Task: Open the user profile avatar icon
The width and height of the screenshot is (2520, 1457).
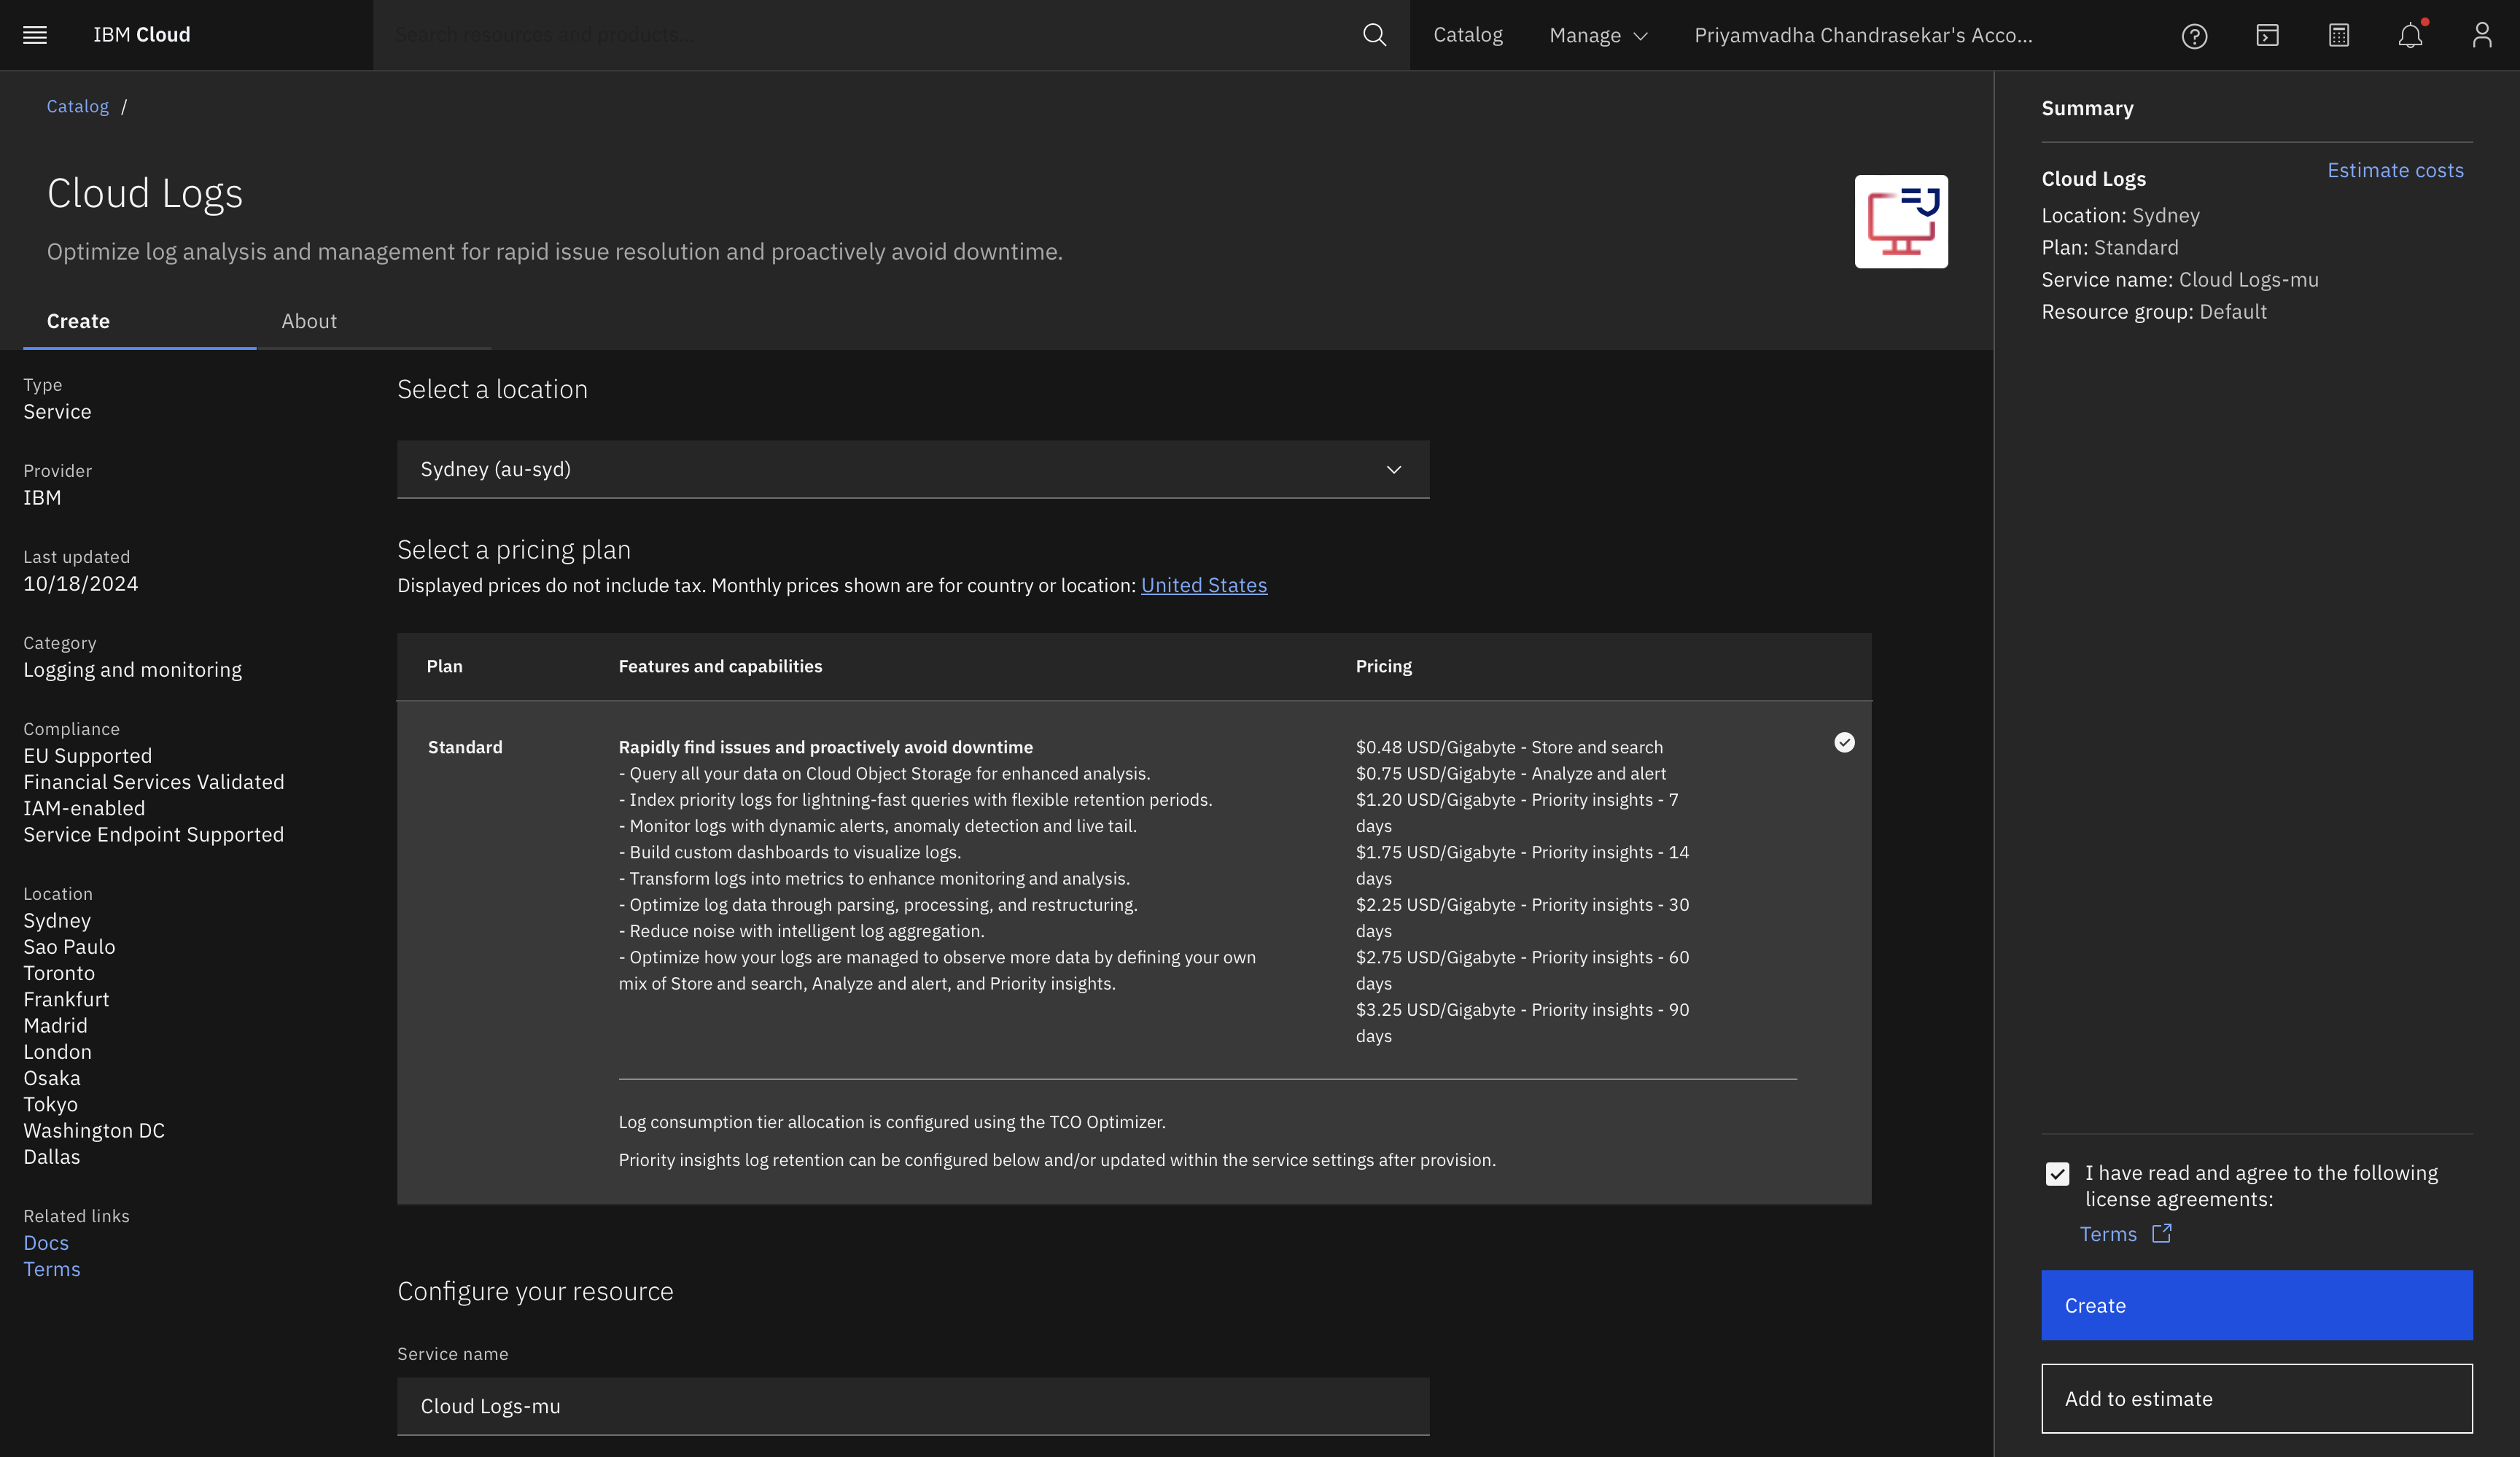Action: point(2482,35)
